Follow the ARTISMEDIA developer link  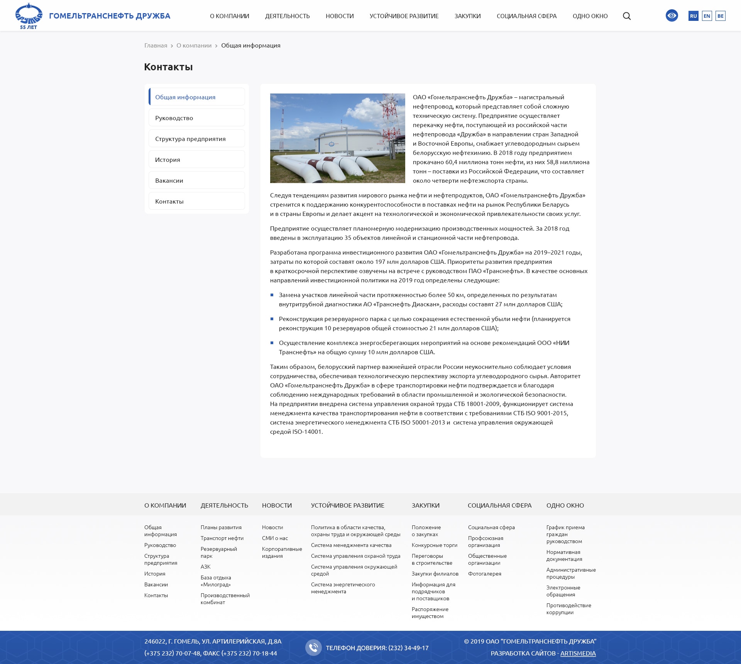tap(578, 653)
